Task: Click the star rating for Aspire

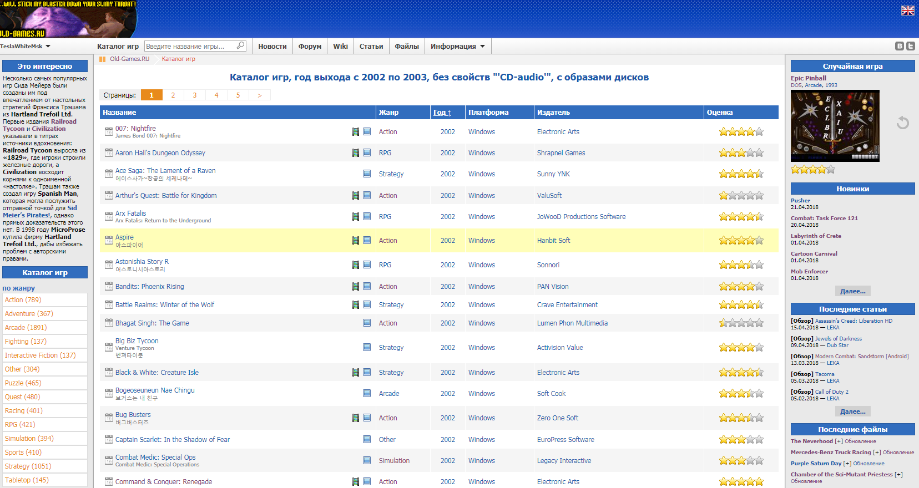Action: 741,241
